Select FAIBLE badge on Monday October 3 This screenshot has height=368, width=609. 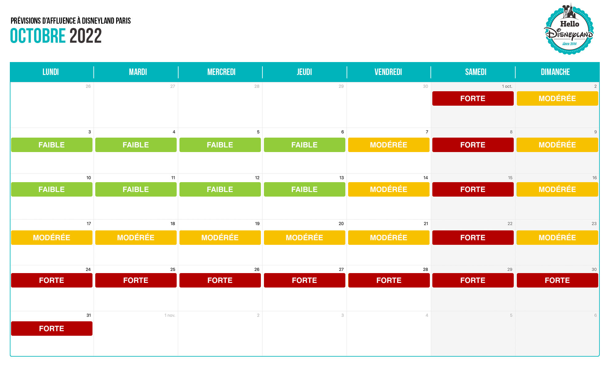52,145
